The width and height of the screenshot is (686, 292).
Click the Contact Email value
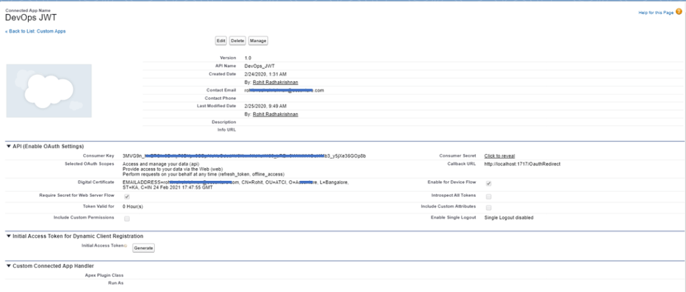(284, 90)
